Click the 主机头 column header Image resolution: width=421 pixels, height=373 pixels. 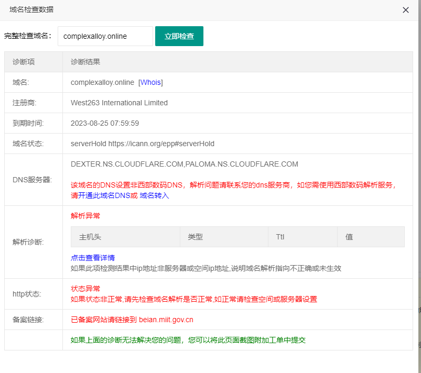(x=90, y=237)
